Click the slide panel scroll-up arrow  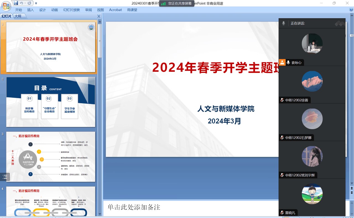click(x=100, y=22)
